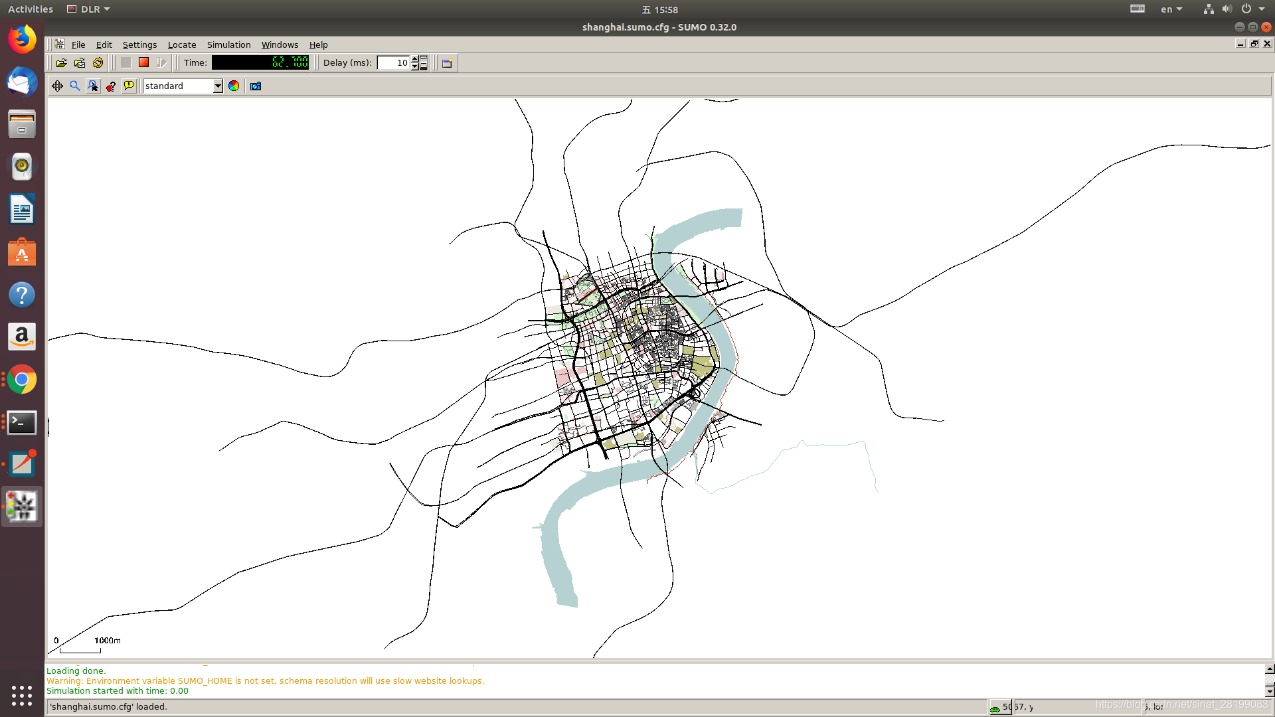Screen dimensions: 1275x717
Task: Take a screenshot with the camera icon
Action: [x=256, y=86]
